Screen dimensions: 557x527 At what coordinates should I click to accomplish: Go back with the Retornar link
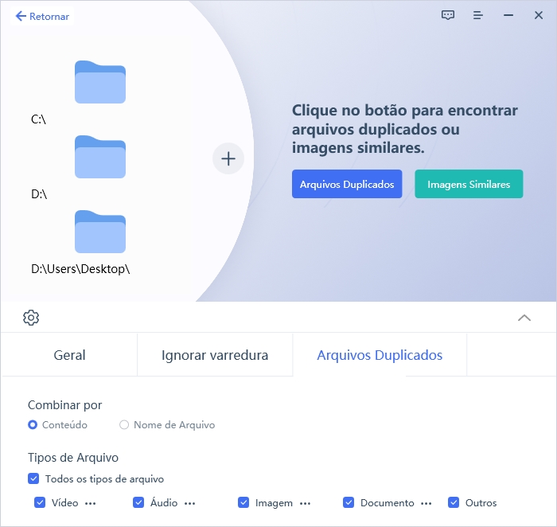coord(42,17)
